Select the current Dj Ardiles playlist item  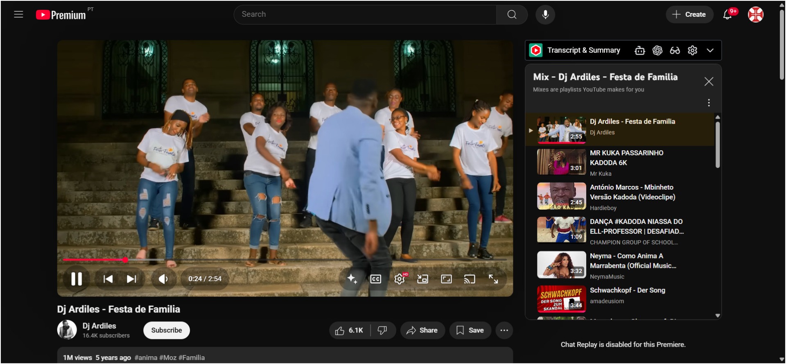click(620, 129)
